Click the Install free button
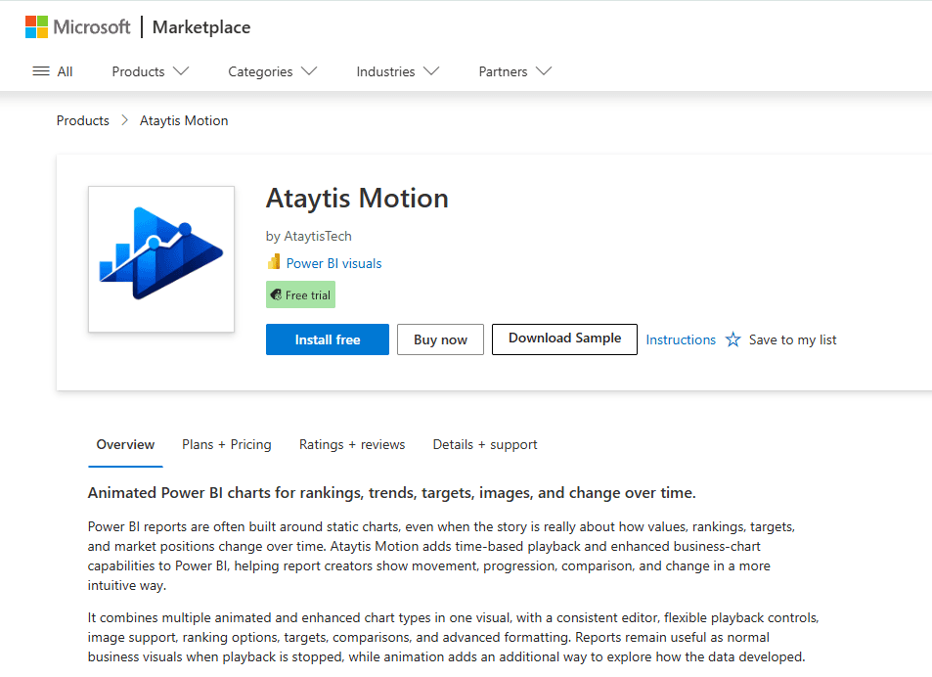932x677 pixels. point(328,339)
